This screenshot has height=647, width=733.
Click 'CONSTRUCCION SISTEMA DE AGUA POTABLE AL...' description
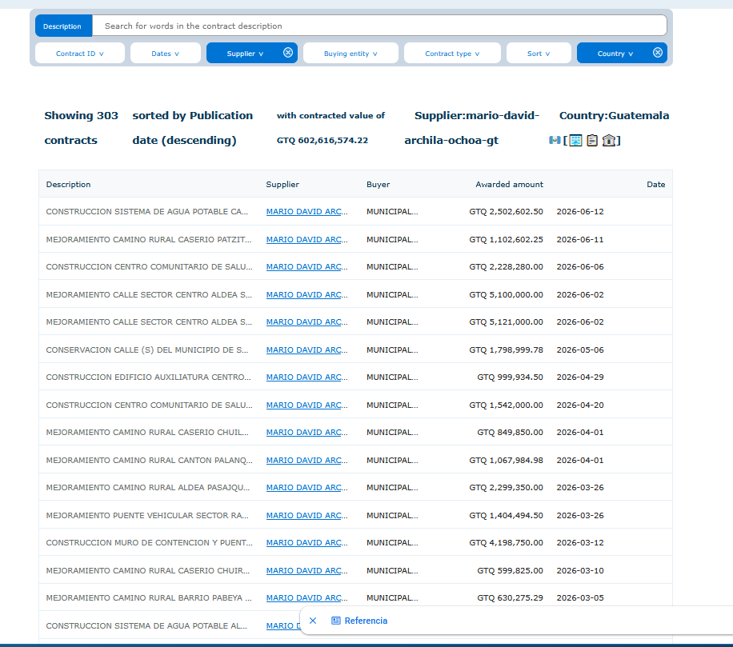click(146, 625)
